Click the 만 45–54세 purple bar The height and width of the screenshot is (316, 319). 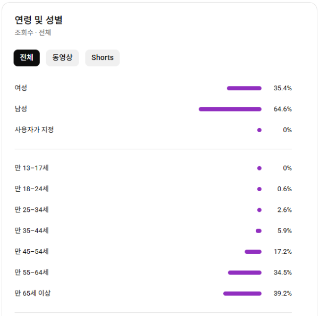253,252
